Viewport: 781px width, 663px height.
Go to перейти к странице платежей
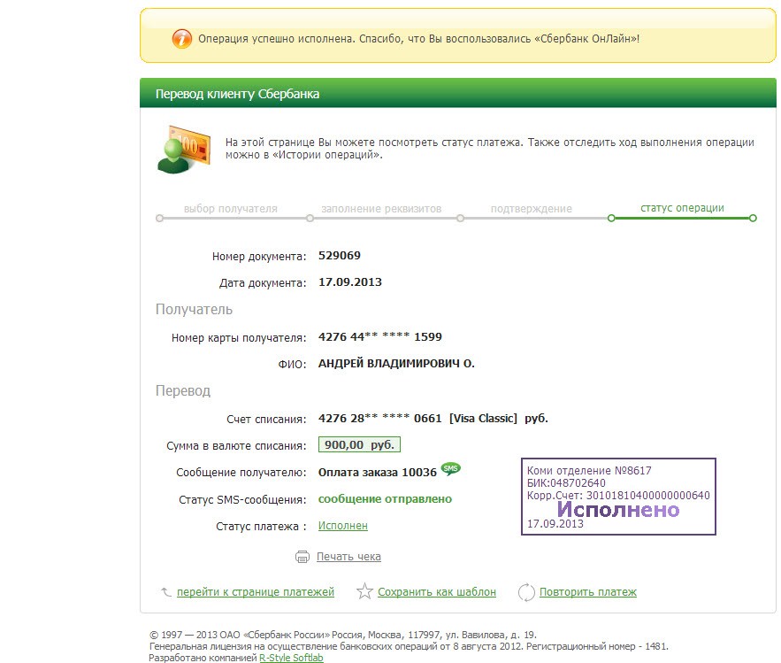[256, 591]
